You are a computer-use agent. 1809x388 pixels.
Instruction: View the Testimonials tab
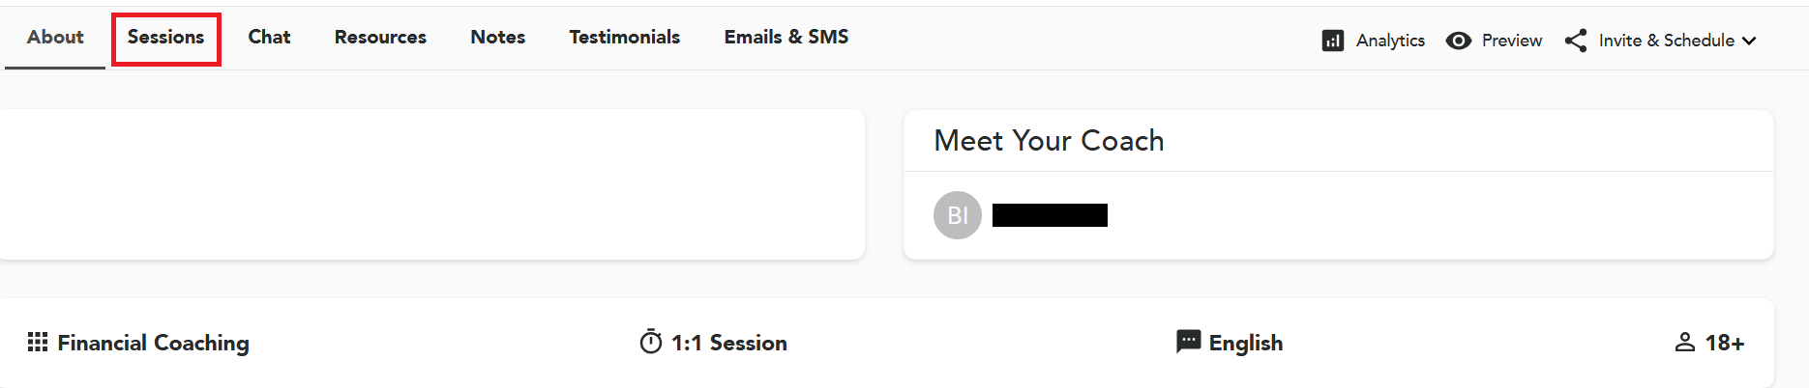click(x=624, y=37)
